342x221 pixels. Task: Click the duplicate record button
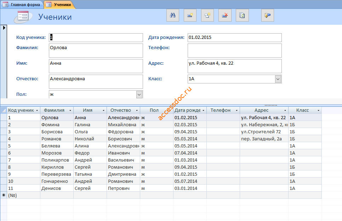coord(207,15)
